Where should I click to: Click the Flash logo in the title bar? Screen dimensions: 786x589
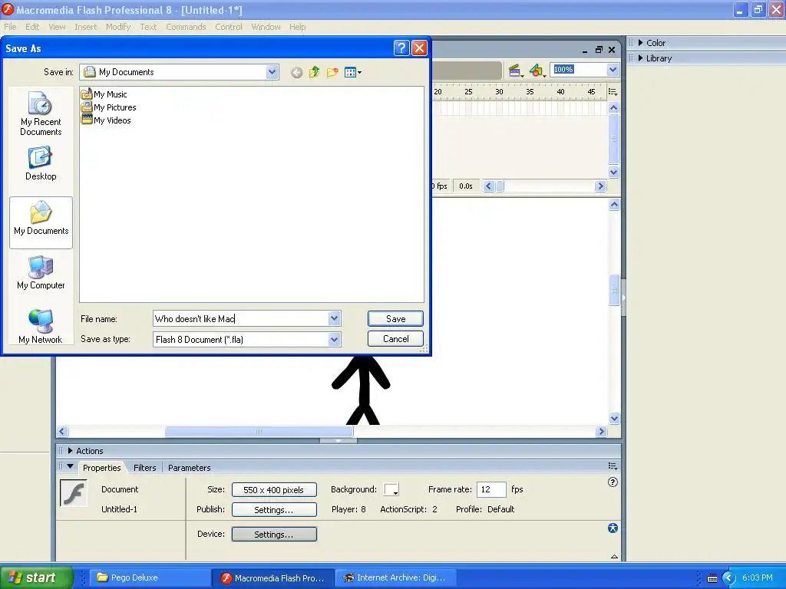click(8, 9)
